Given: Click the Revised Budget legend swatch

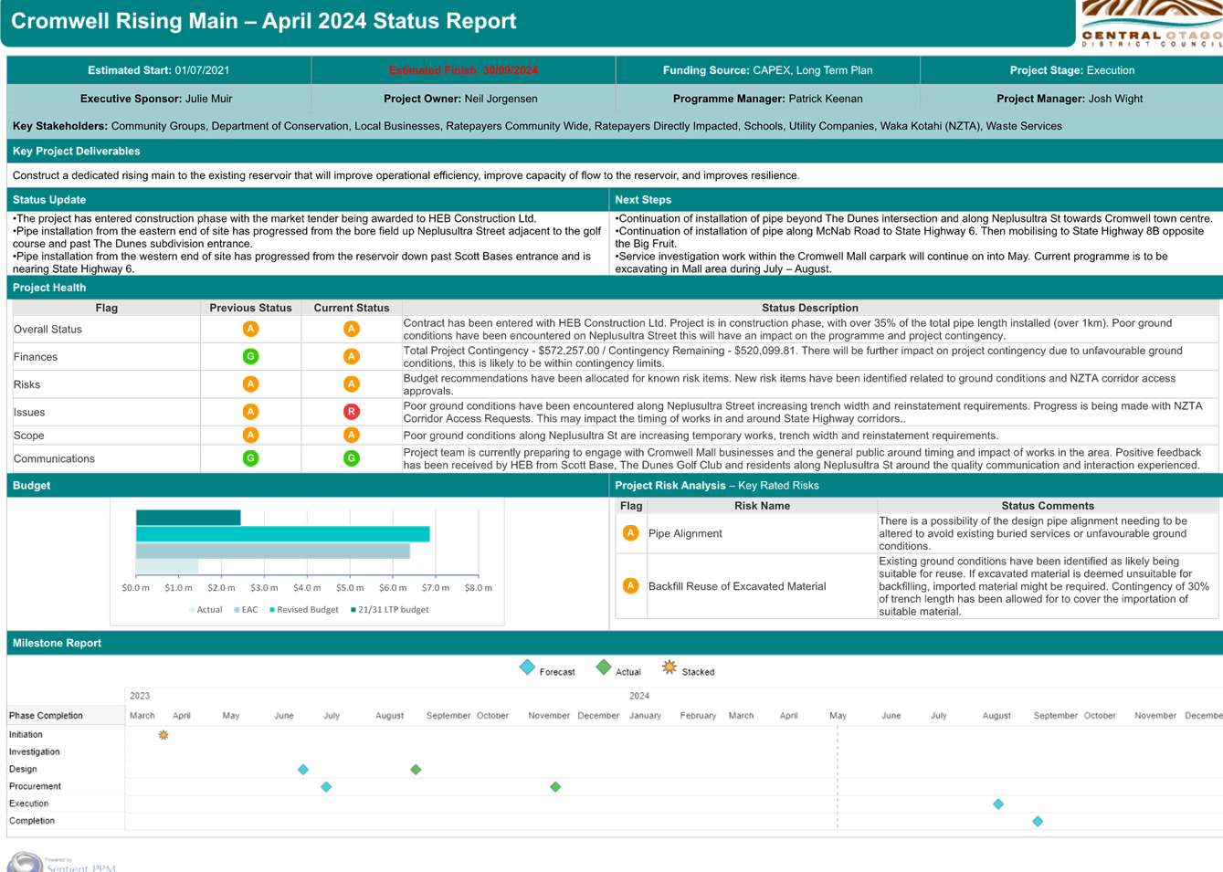Looking at the screenshot, I should (x=272, y=610).
